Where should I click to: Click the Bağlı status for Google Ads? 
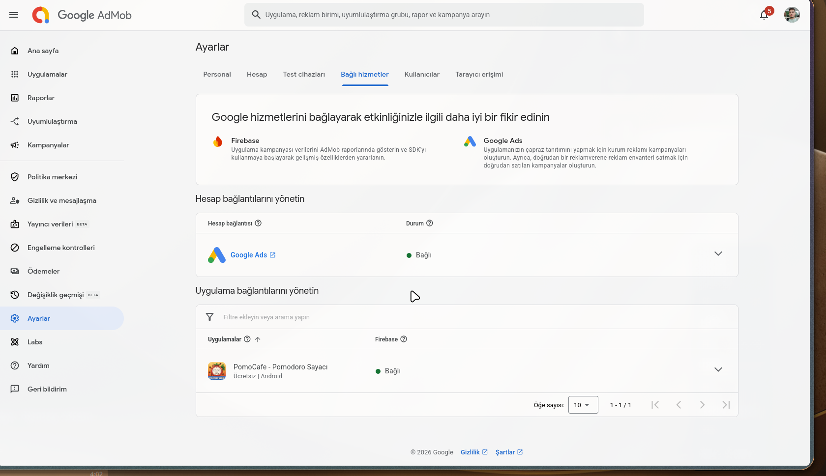pos(419,255)
